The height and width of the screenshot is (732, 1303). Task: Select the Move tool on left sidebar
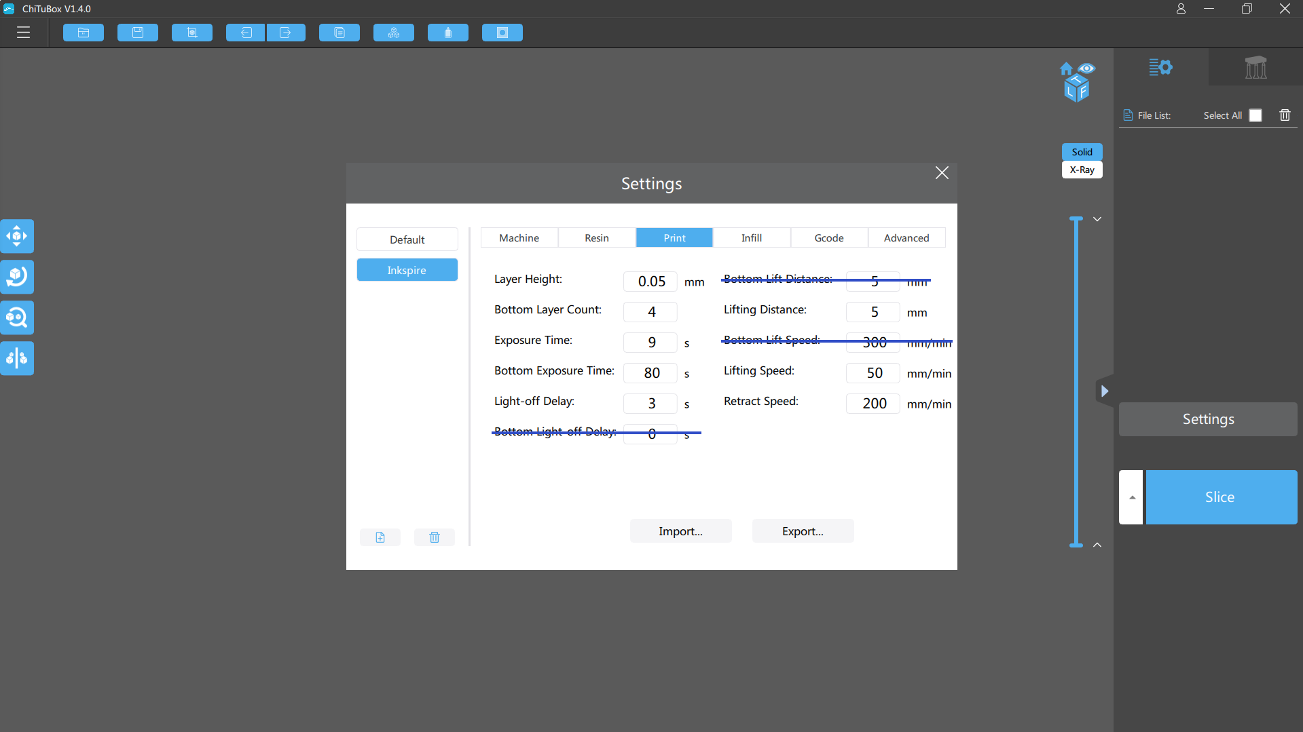[17, 236]
